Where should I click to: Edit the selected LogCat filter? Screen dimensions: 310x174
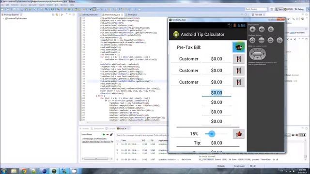click(x=111, y=134)
